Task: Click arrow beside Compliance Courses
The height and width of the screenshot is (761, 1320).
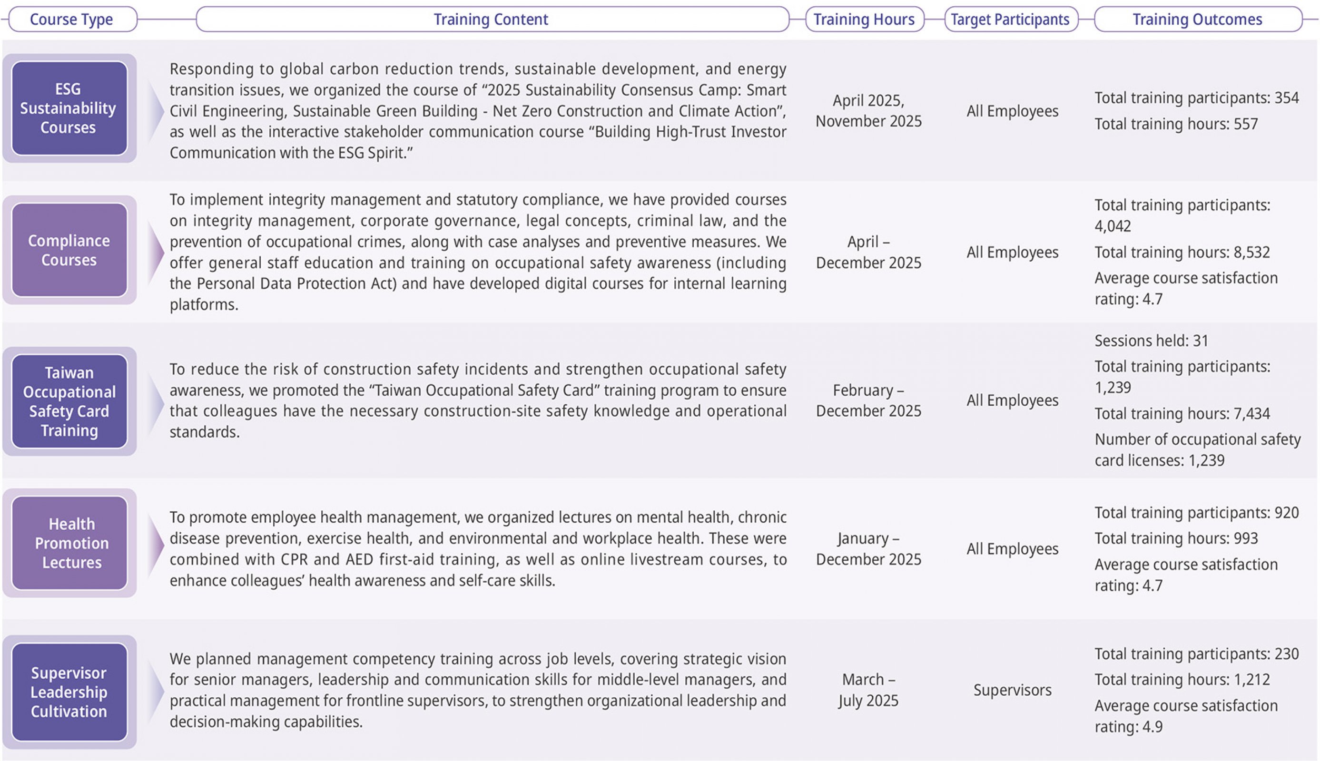Action: [155, 253]
